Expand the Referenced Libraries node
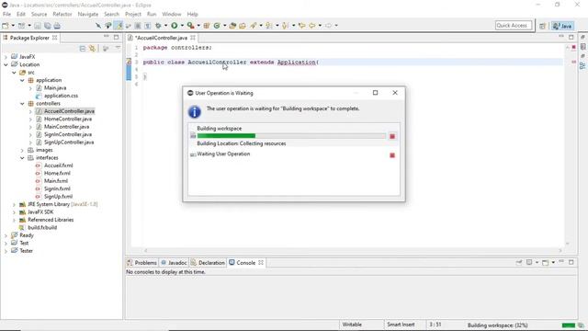 click(14, 220)
